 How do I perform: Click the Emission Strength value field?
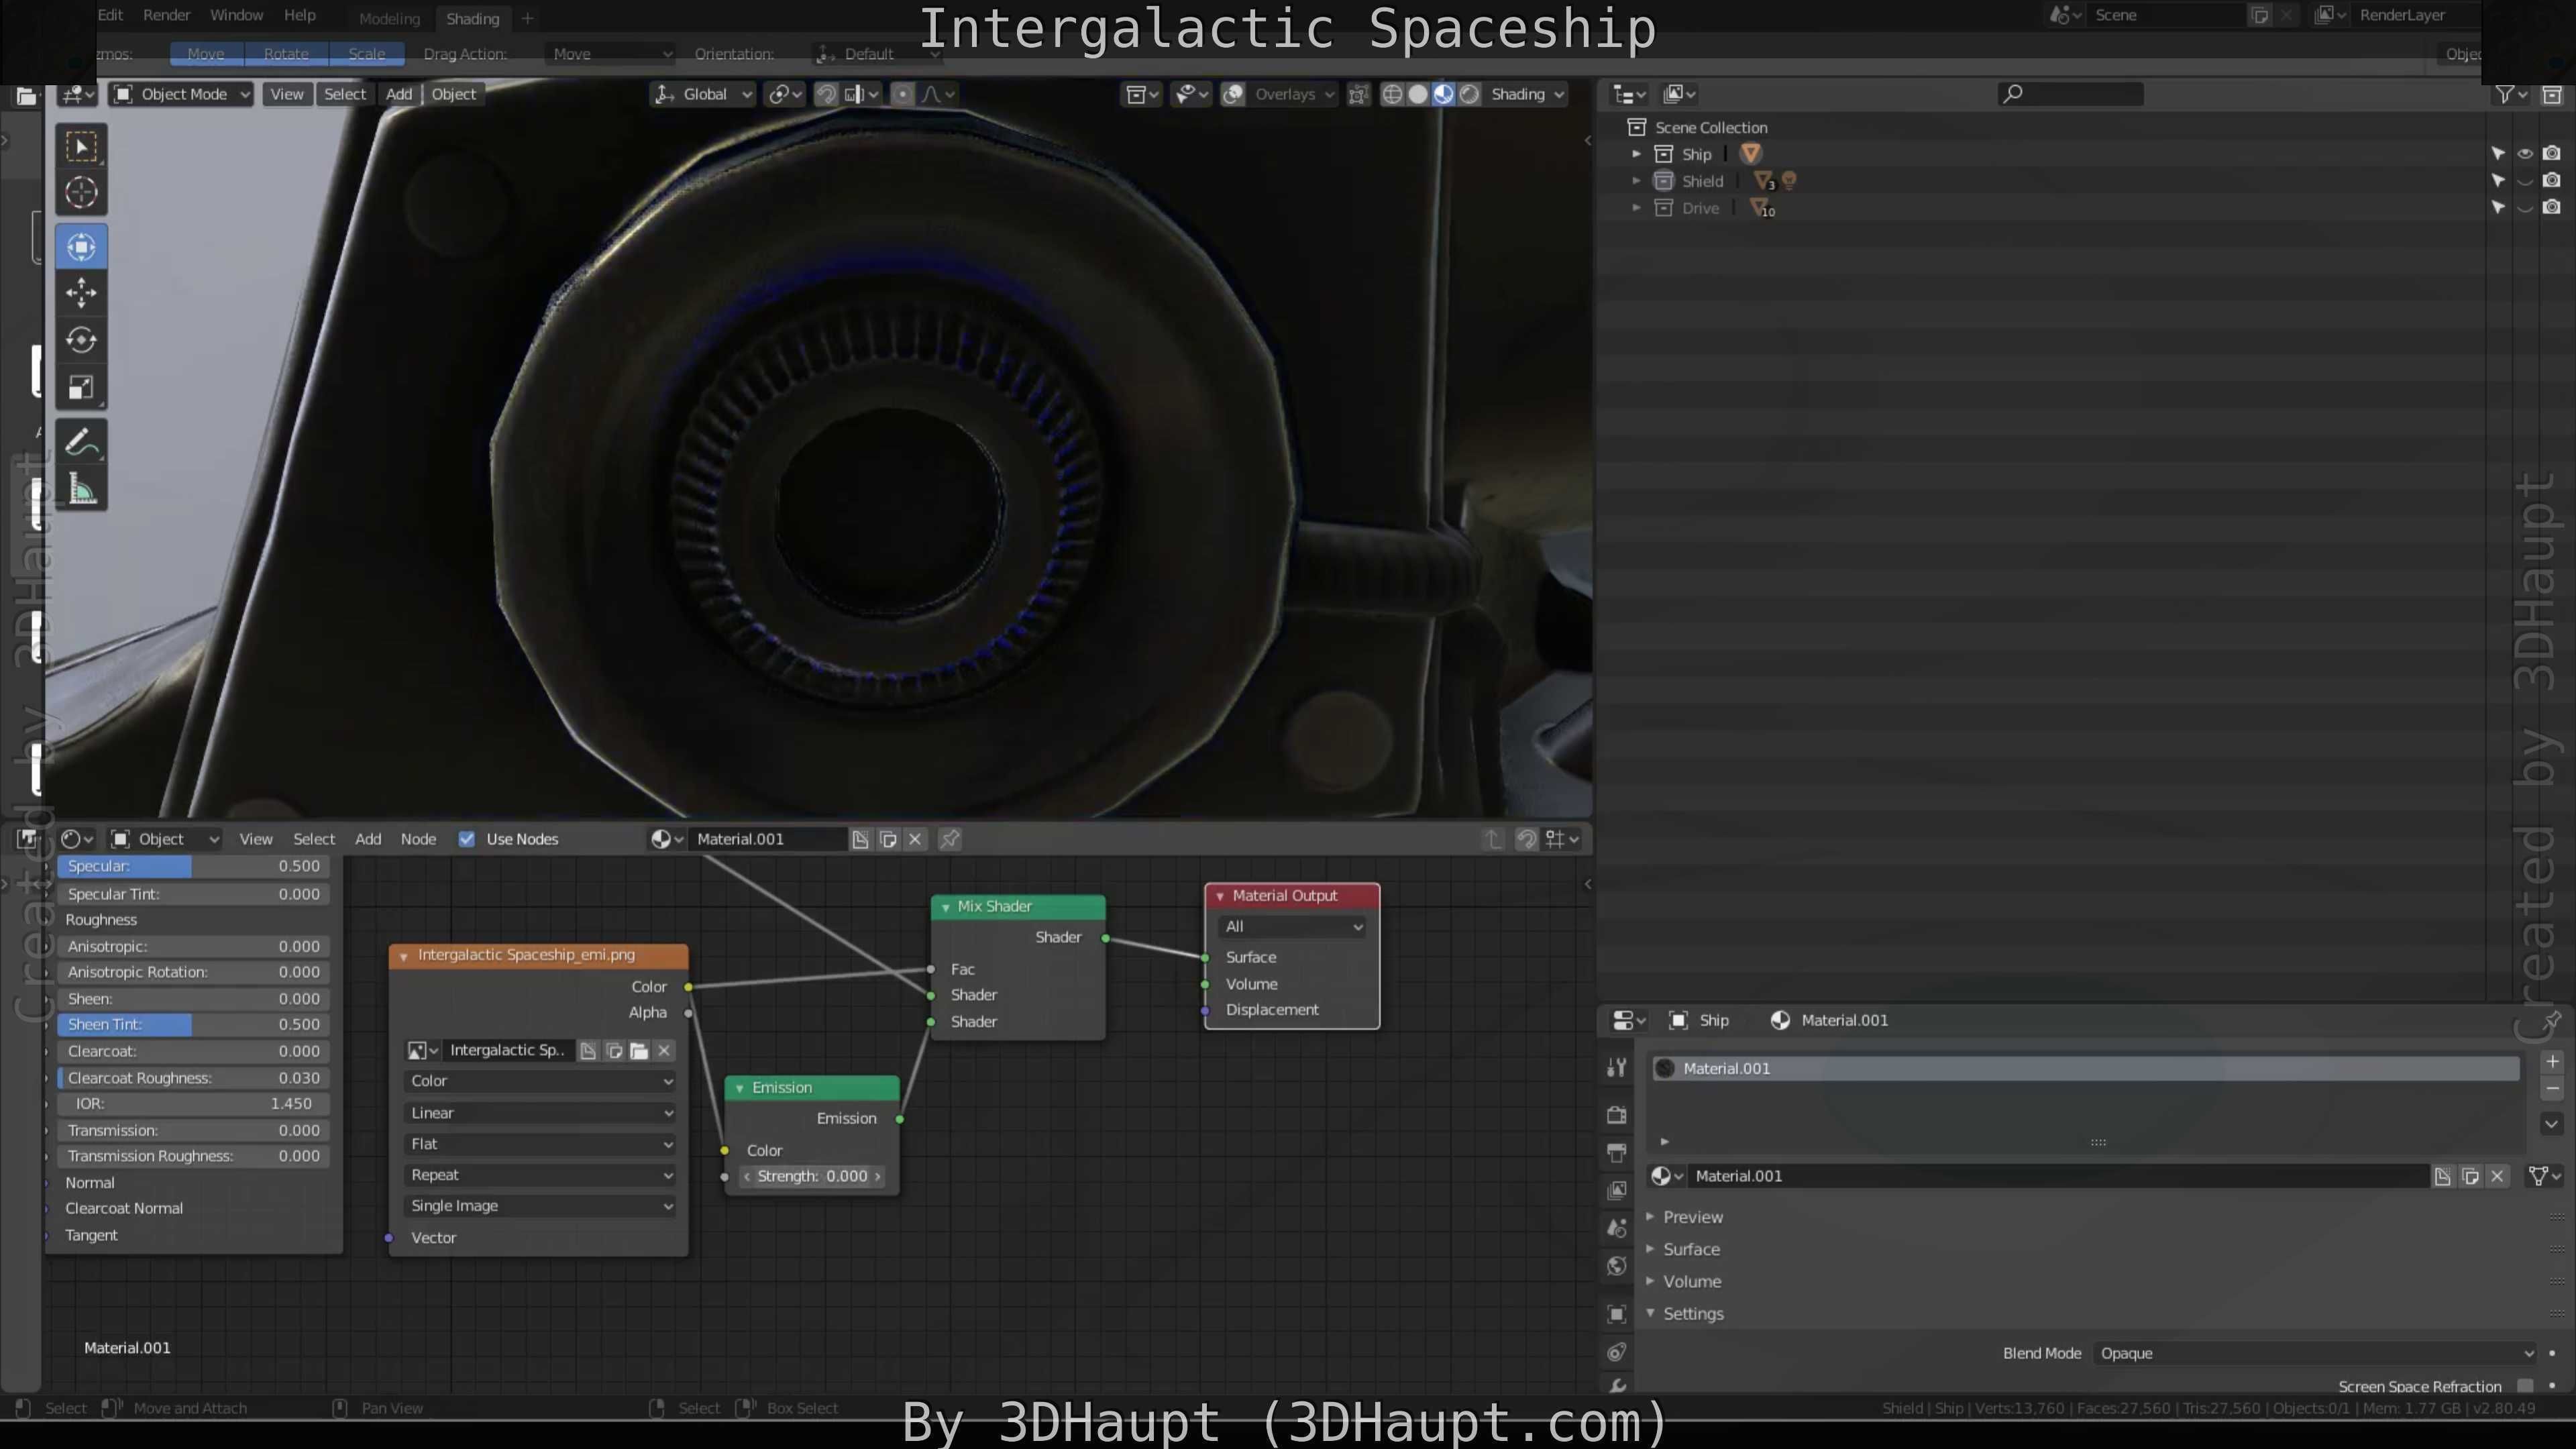[x=812, y=1176]
